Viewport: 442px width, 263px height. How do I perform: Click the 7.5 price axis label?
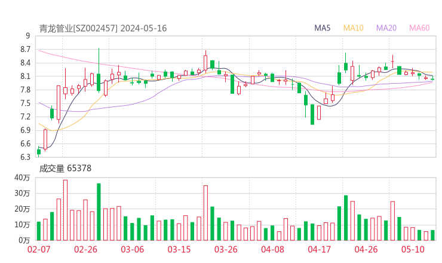click(x=25, y=103)
